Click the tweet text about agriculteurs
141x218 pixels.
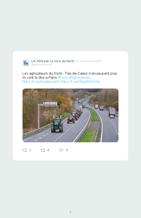[x=70, y=77]
